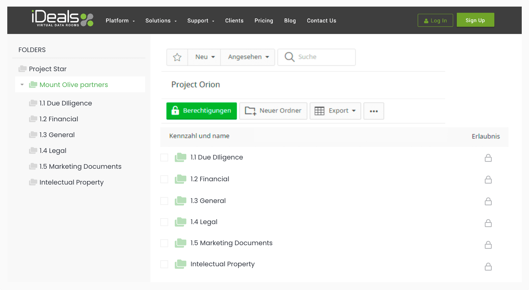This screenshot has width=529, height=290.
Task: Click the iDeals Virtual Data Rooms logo
Action: [x=63, y=18]
